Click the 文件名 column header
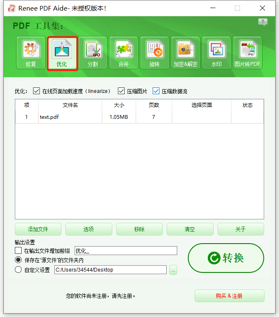 click(70, 105)
